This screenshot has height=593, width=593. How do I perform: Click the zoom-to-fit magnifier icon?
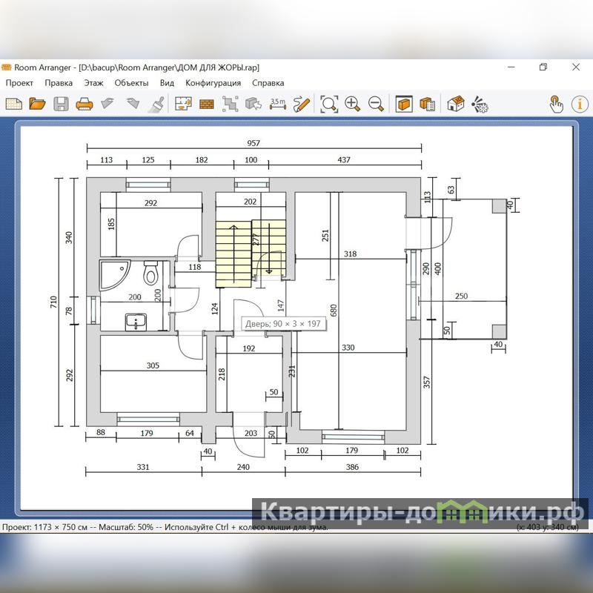pos(328,104)
